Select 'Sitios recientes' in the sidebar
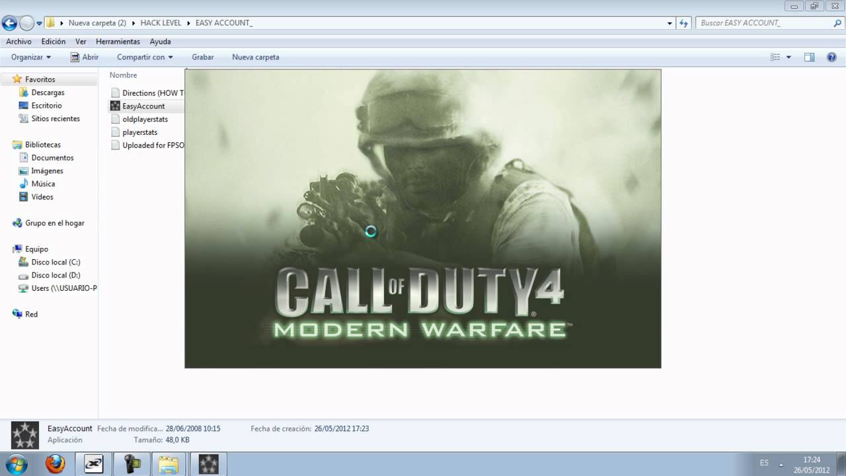The width and height of the screenshot is (846, 476). (56, 119)
